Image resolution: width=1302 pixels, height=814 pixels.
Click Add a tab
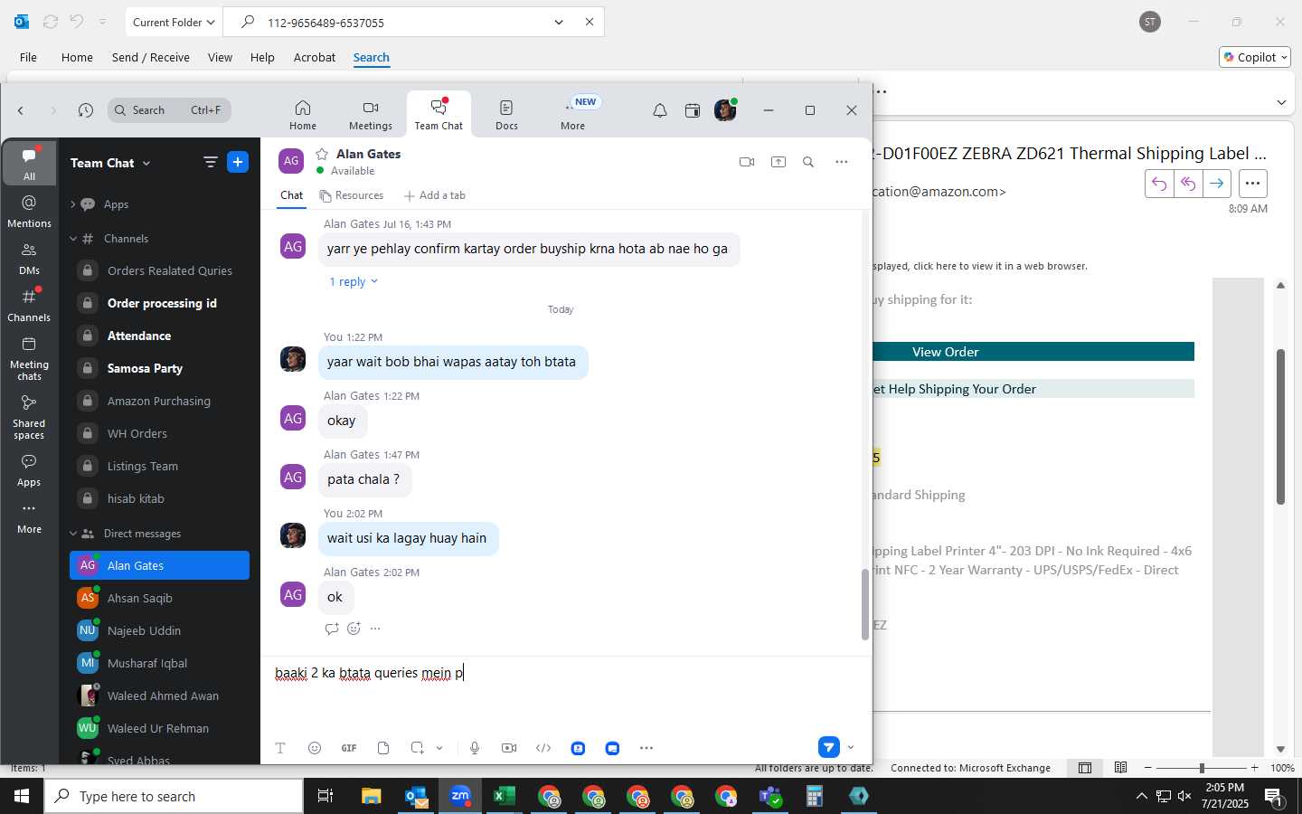435,195
